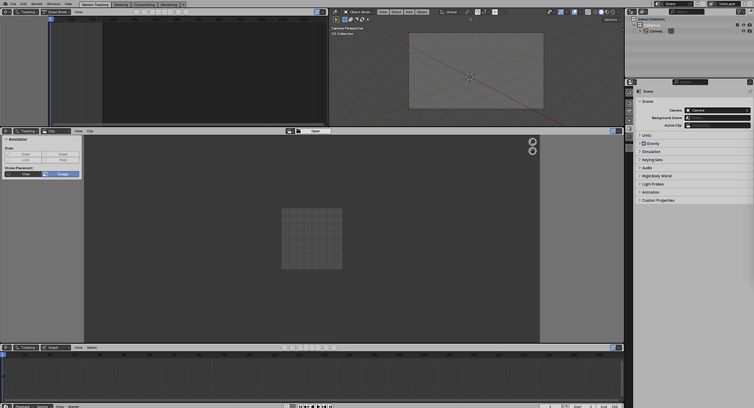This screenshot has height=408, width=754.
Task: Open the Scene properties tab icon
Action: pos(629,128)
